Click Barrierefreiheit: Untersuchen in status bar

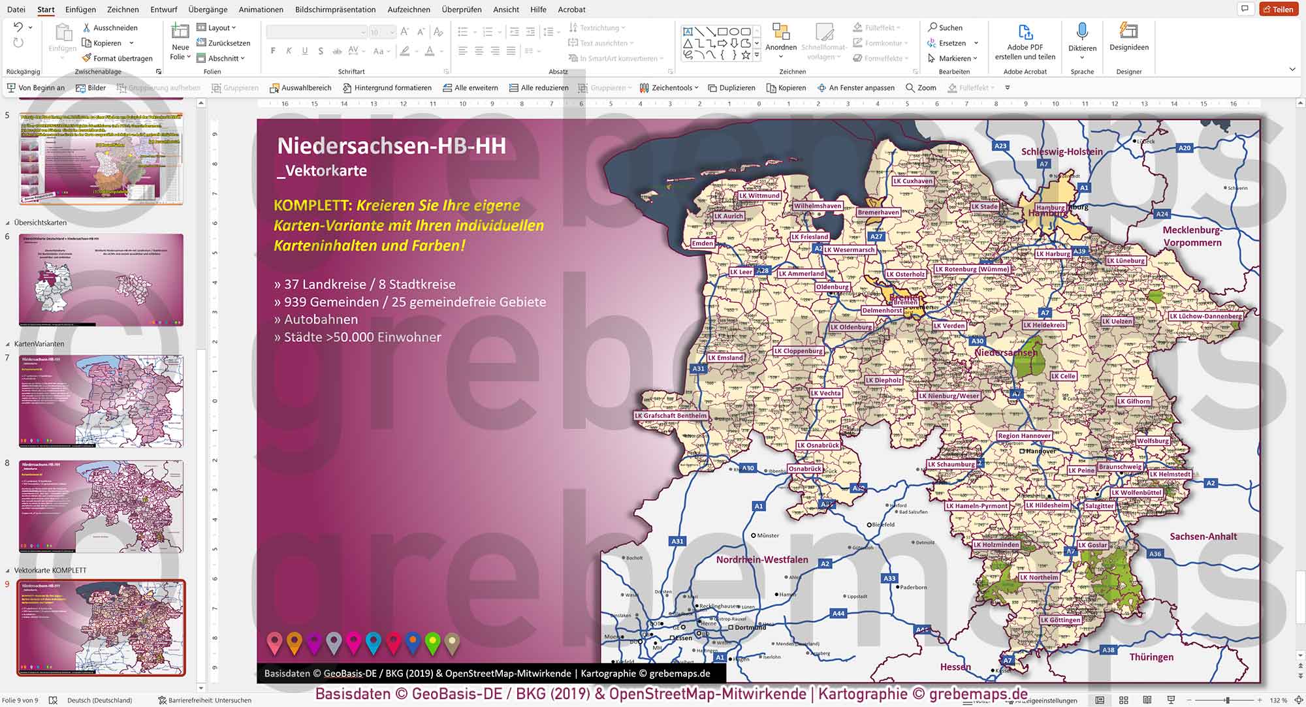click(204, 700)
